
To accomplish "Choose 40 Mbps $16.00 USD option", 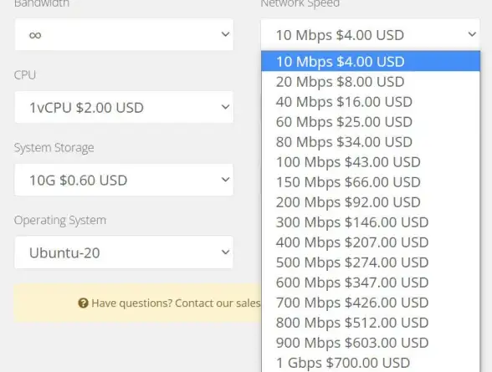I will 371,101.
